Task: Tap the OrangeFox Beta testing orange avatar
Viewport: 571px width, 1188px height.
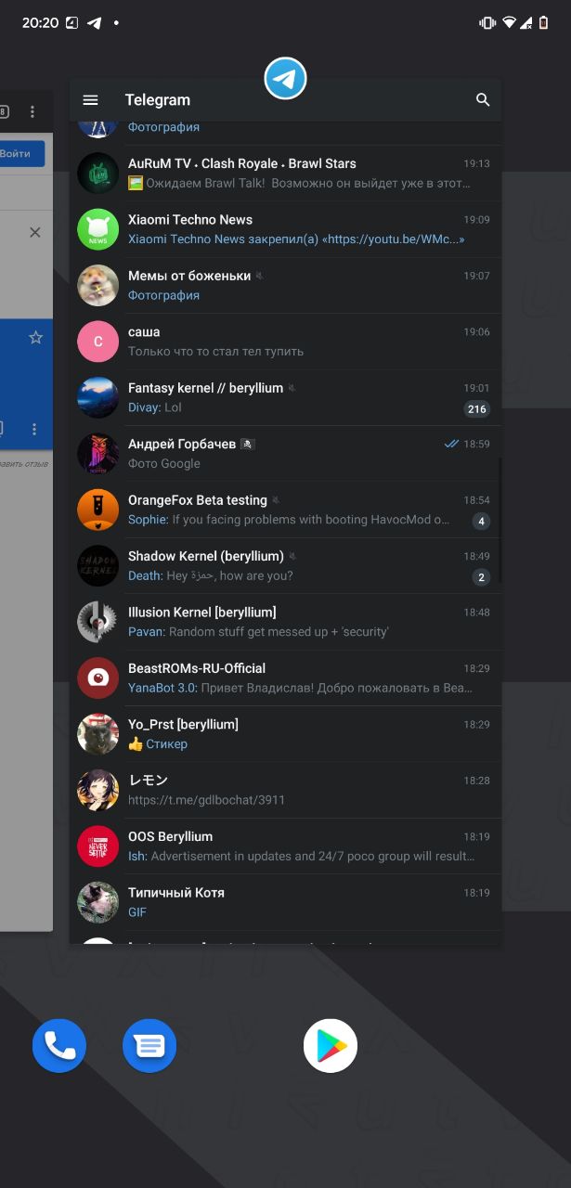Action: [x=97, y=510]
